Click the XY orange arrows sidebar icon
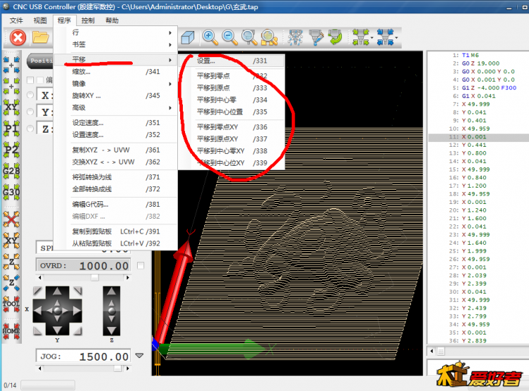529x391 pixels. coord(11,241)
